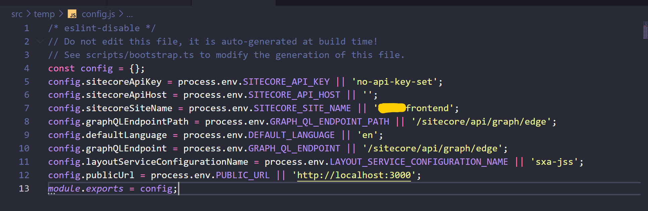The height and width of the screenshot is (211, 648).
Task: Select line number 4 in gutter
Action: 26,68
